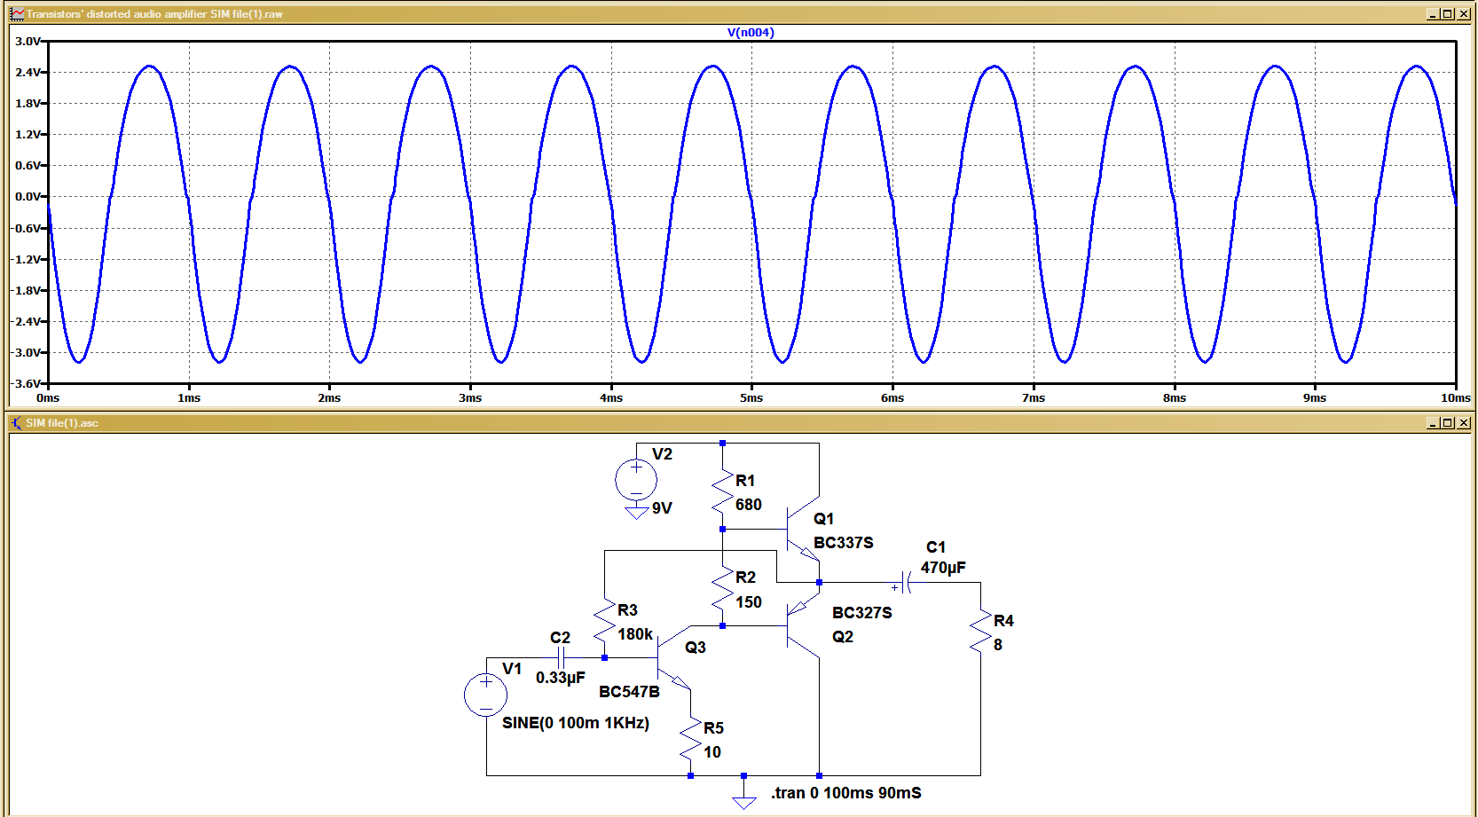Click the 2.4V vertical axis label
1478x817 pixels.
pos(28,73)
